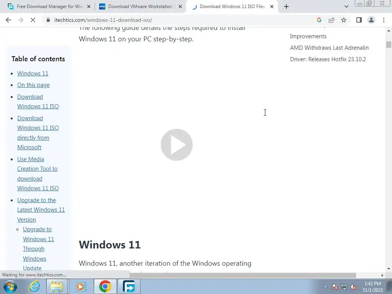
Task: Open AMD Withdraws Last Adrenalin Driver article
Action: click(x=329, y=54)
